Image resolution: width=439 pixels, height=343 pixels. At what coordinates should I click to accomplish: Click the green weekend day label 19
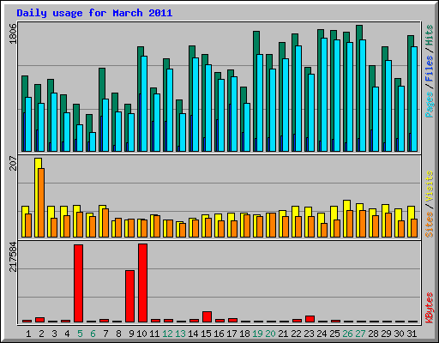pos(257,334)
